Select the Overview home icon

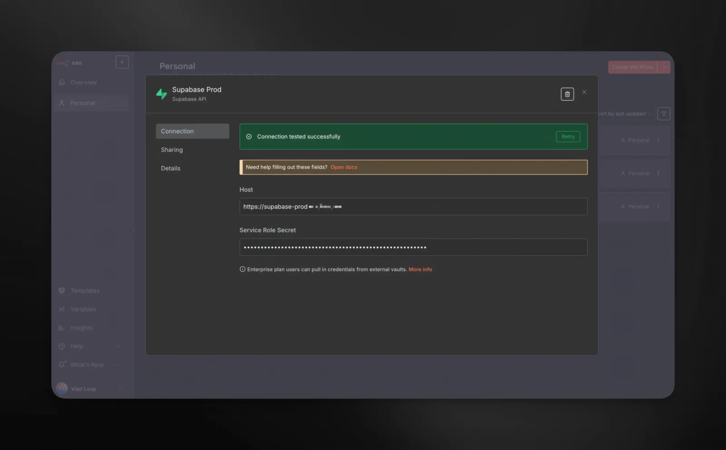[x=62, y=82]
